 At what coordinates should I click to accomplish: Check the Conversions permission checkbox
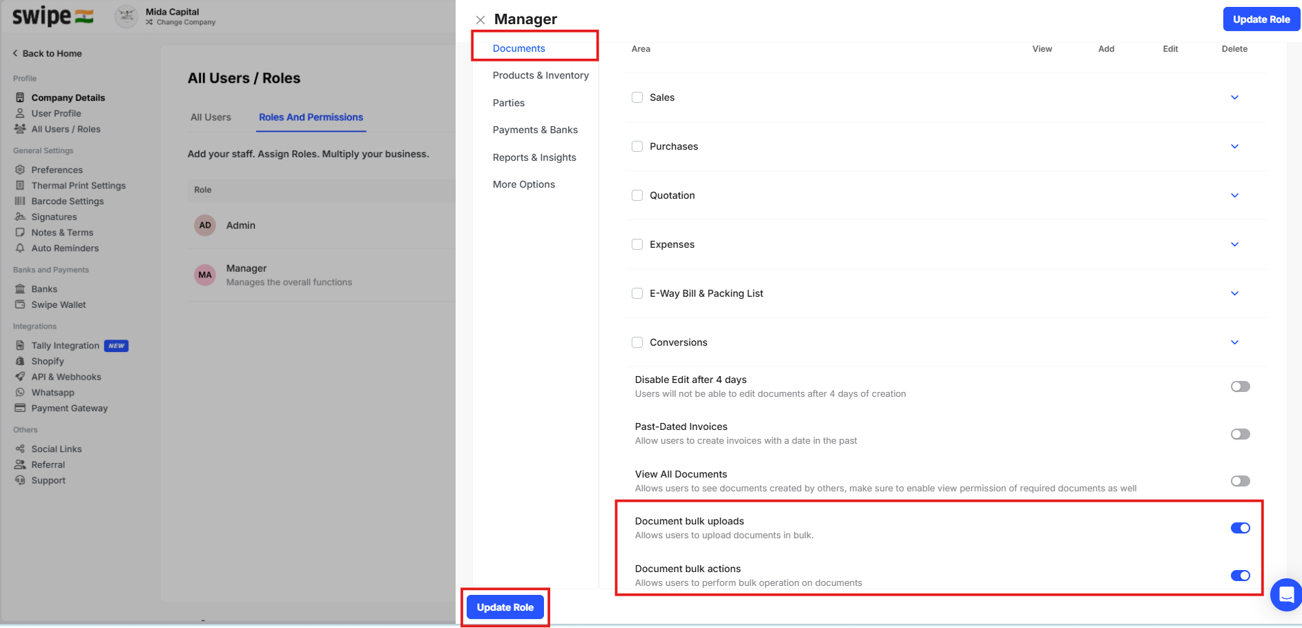637,342
